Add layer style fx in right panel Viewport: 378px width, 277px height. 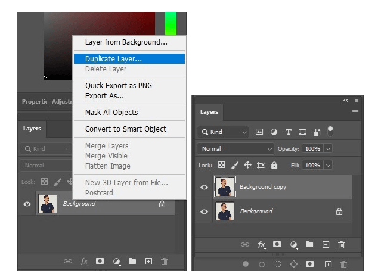261,245
